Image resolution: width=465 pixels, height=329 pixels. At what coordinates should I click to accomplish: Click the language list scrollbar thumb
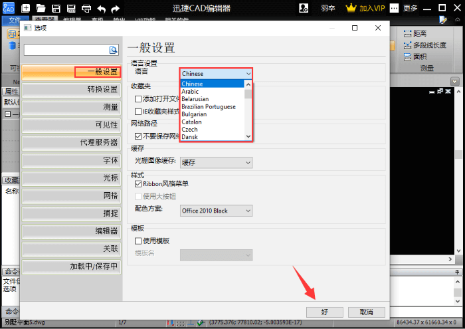pyautogui.click(x=248, y=94)
